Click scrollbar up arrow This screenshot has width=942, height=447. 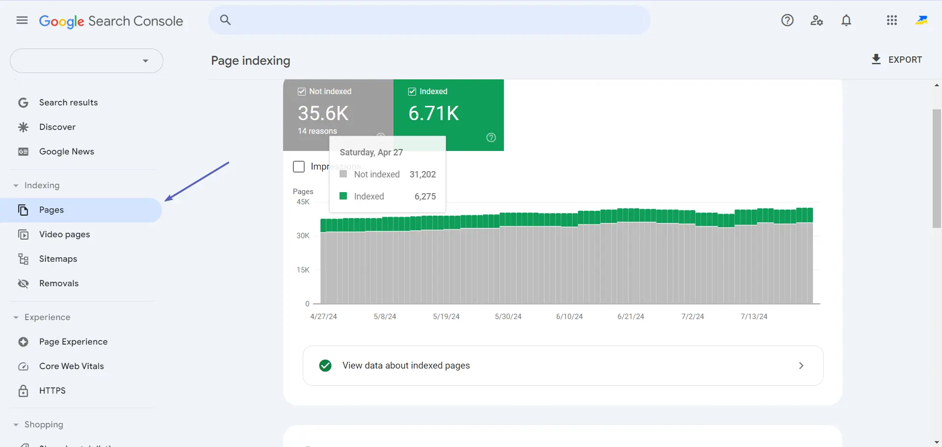(x=937, y=85)
